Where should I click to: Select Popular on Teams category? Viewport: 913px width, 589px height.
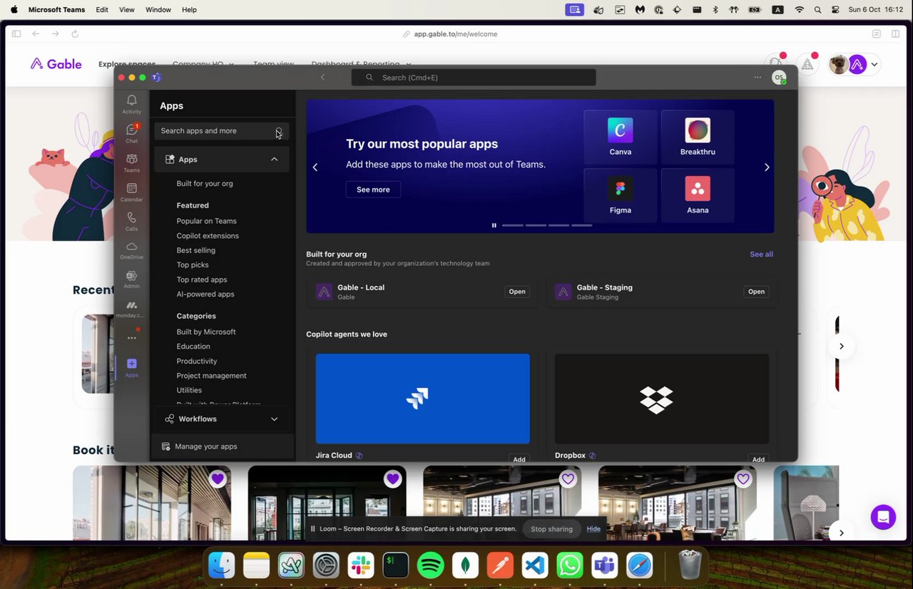[x=207, y=221]
